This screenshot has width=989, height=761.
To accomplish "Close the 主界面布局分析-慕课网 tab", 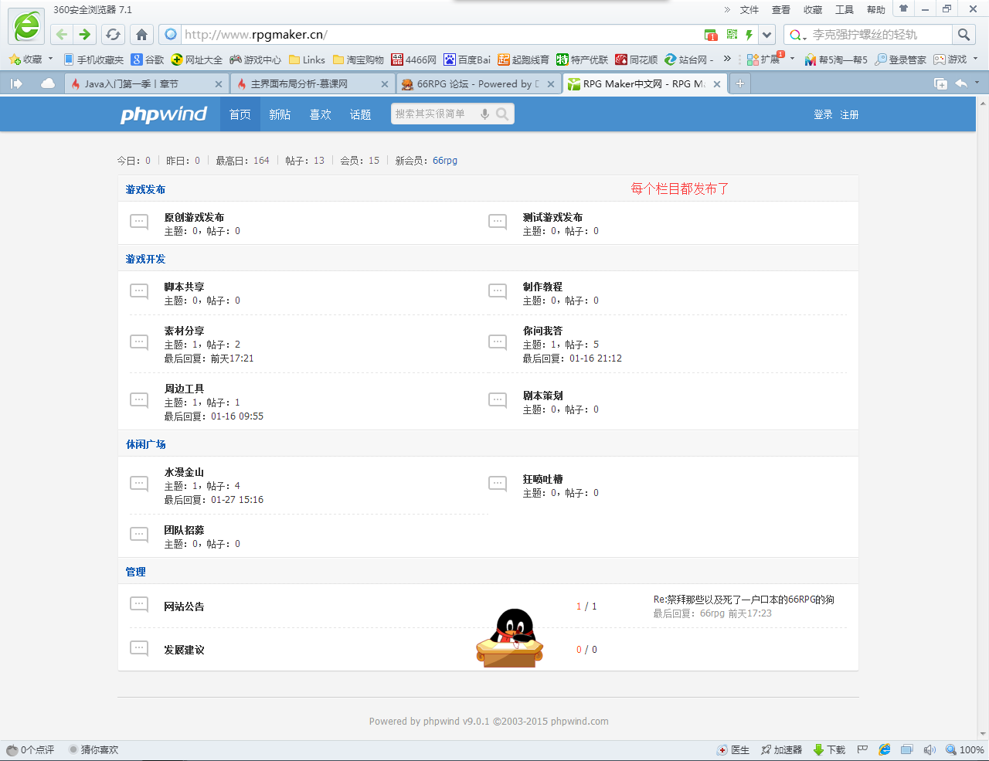I will click(x=385, y=83).
